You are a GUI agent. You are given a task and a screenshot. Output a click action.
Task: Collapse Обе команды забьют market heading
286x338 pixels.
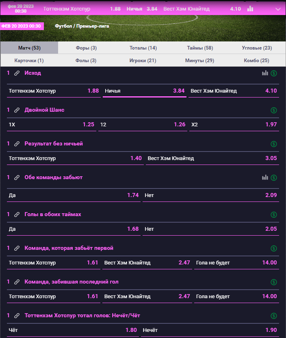pos(54,177)
